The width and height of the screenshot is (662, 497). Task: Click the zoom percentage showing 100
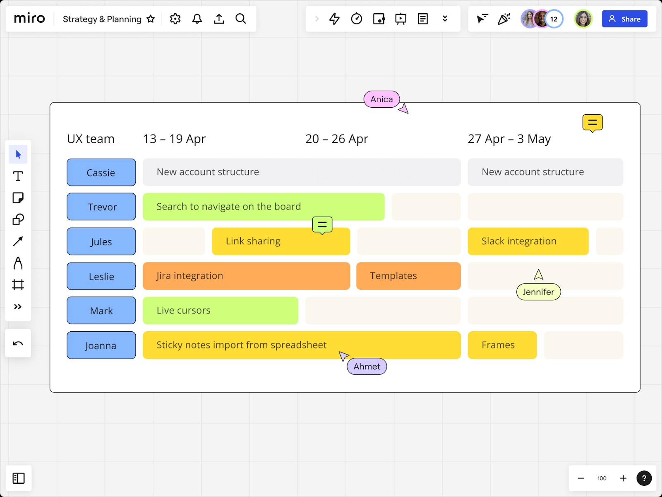(602, 478)
